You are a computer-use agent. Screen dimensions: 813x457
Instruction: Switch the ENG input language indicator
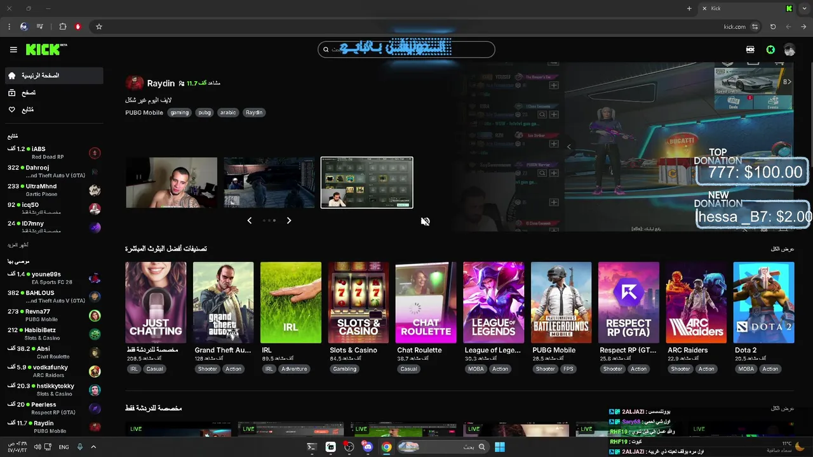point(64,447)
